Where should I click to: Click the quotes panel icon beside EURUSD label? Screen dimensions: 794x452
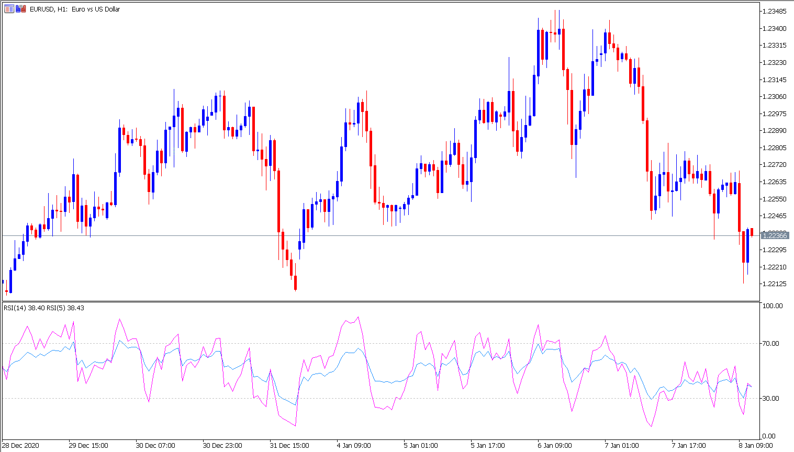tap(9, 9)
